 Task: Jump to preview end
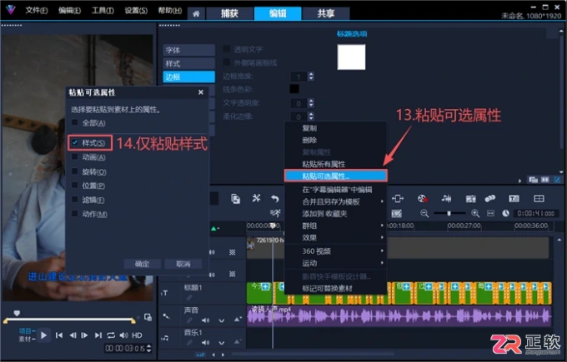98,335
